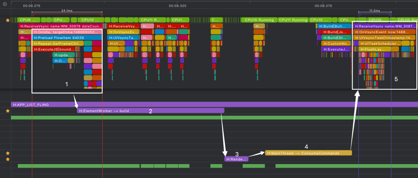Select the H:Repeat.GetFrameChil... slice
Image resolution: width=418 pixels, height=178 pixels.
coord(58,43)
